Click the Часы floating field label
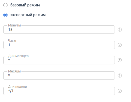 [x=12, y=41]
